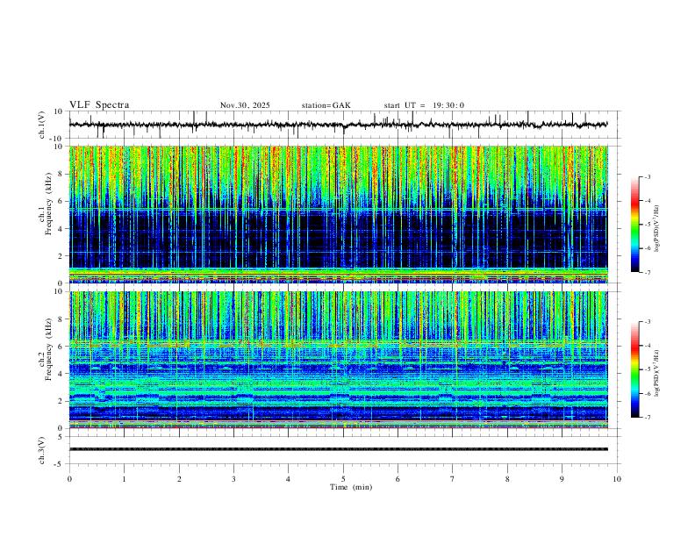Click the dark quiet band in ch.1 spectrogram

coord(338,240)
